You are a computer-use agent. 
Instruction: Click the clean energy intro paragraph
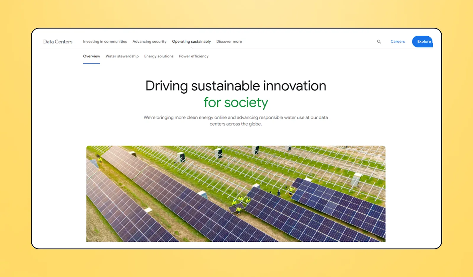pos(236,121)
